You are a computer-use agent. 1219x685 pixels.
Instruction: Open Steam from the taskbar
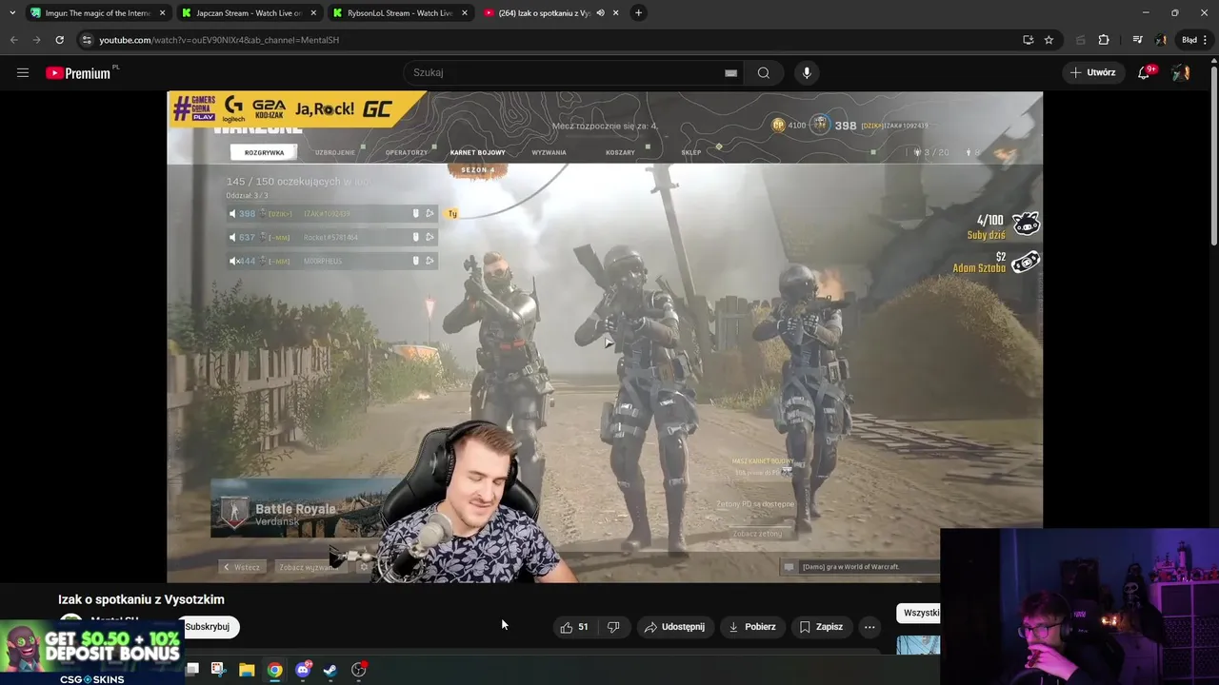[x=330, y=670]
